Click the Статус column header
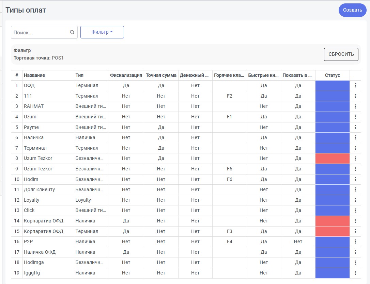This screenshot has width=370, height=284. (332, 76)
